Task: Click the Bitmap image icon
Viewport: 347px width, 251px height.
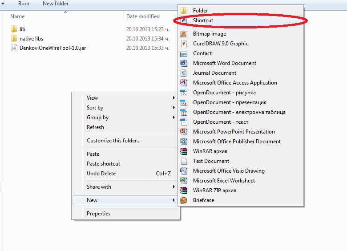Action: [x=184, y=34]
